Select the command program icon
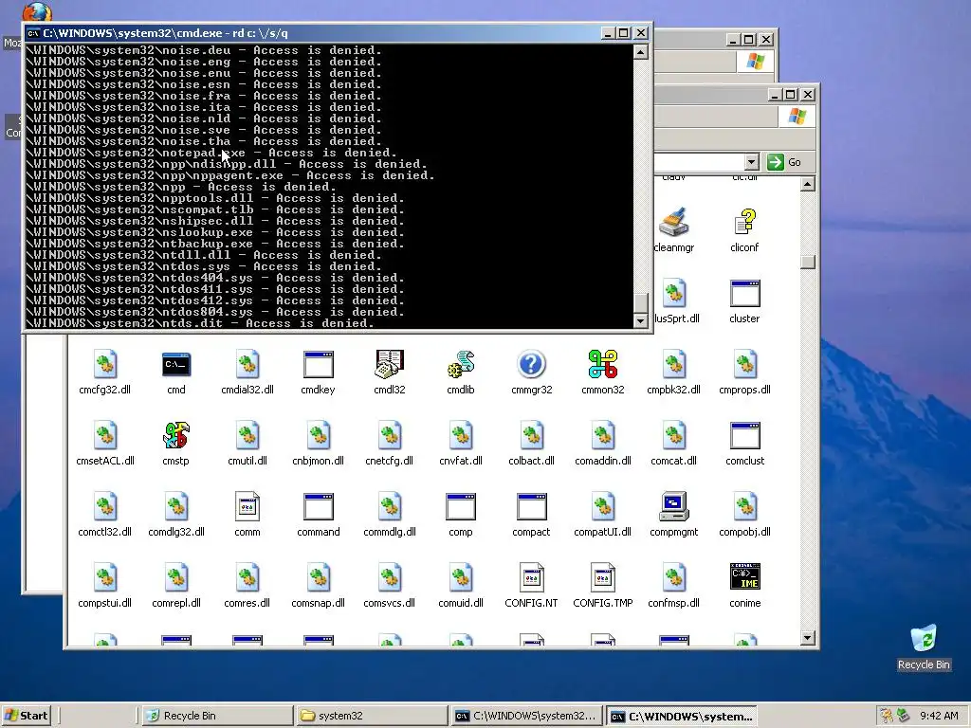 pos(319,506)
